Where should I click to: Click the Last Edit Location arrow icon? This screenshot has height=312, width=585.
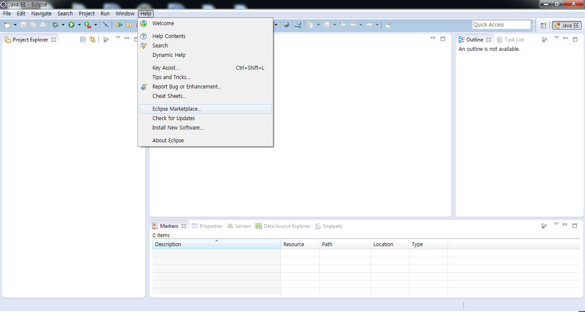tap(343, 24)
